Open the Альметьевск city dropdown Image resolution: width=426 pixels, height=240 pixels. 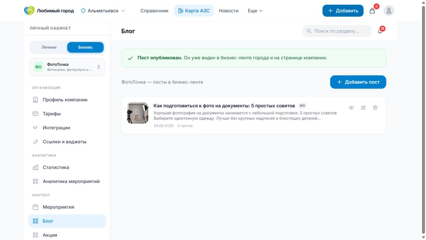click(103, 11)
